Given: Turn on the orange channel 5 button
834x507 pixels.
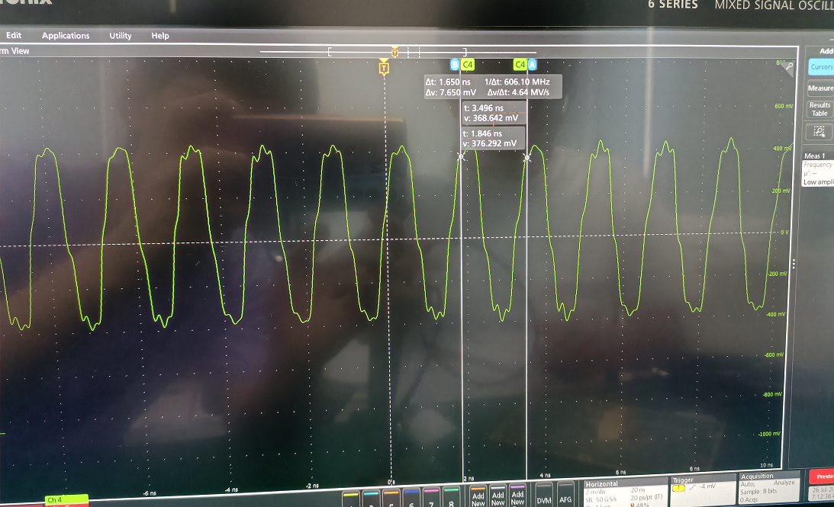Looking at the screenshot, I should click(x=391, y=499).
